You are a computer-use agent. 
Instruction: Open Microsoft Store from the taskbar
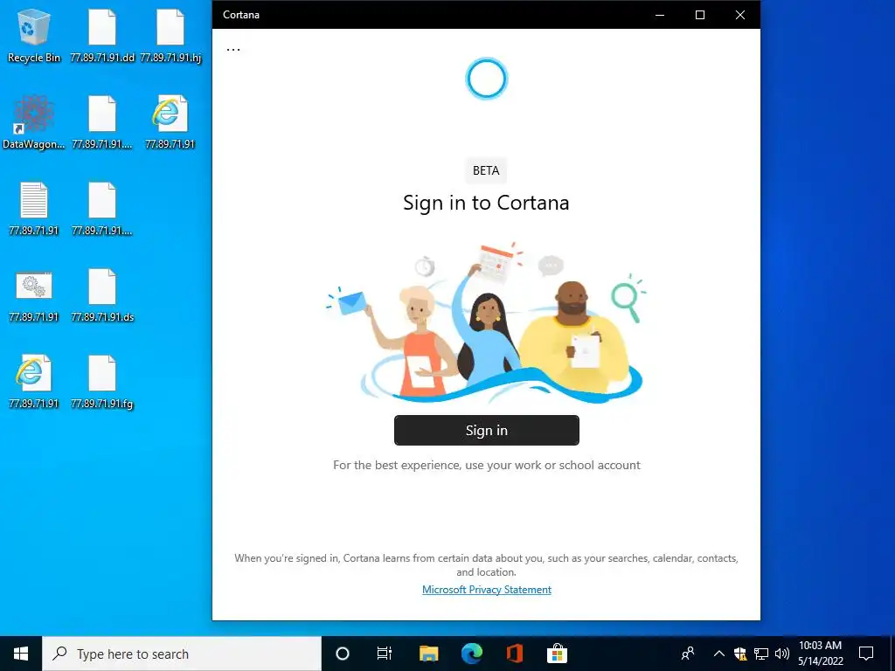click(557, 654)
